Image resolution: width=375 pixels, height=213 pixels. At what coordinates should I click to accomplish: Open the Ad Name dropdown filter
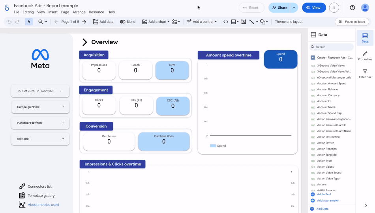click(x=40, y=139)
